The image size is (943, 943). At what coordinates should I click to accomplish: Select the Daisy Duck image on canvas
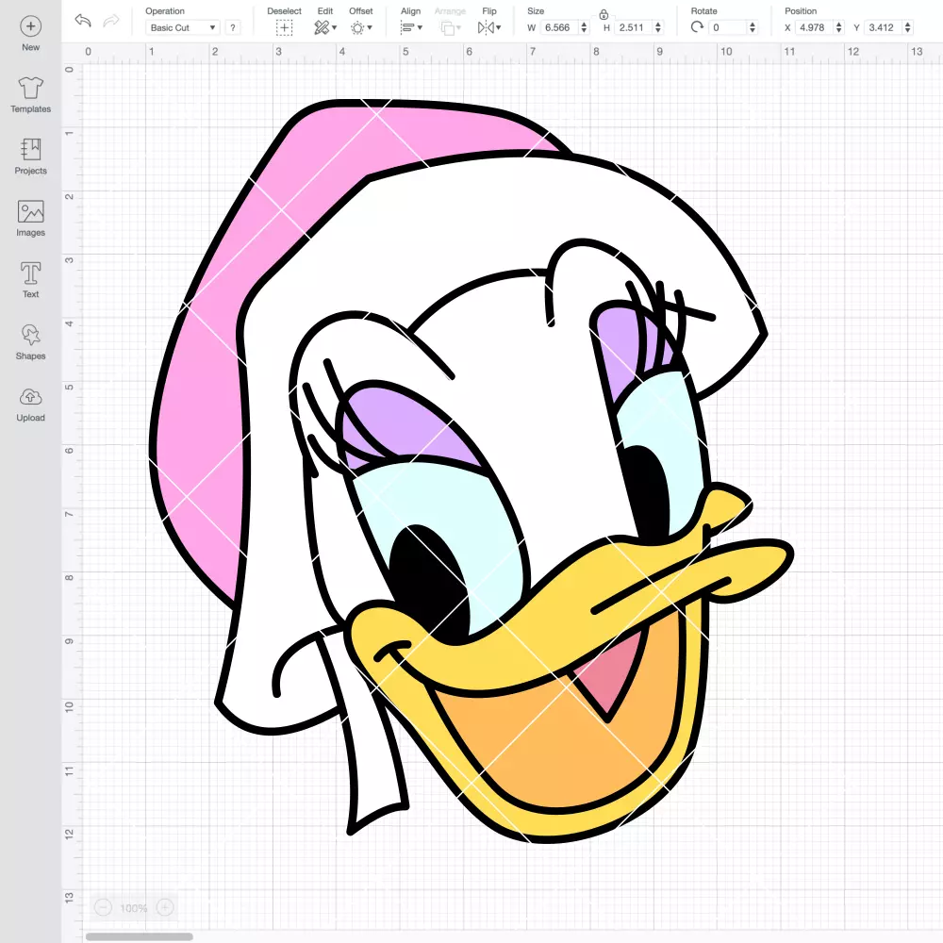471,471
